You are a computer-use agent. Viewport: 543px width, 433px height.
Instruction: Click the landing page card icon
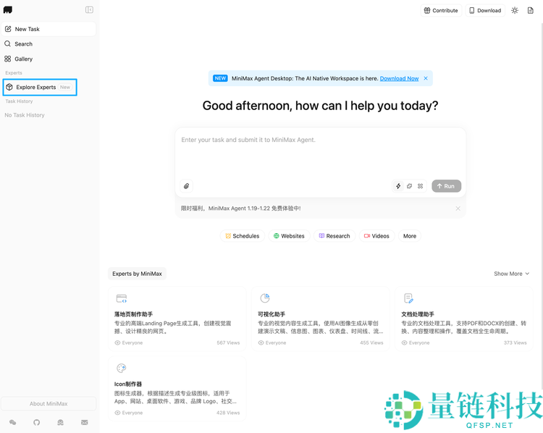coord(122,298)
